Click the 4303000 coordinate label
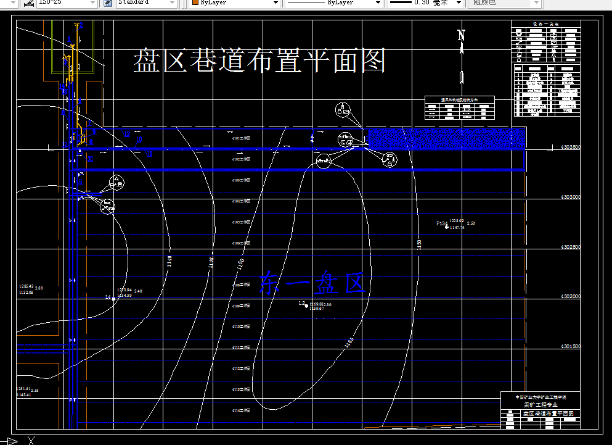This screenshot has width=612, height=445. (571, 197)
